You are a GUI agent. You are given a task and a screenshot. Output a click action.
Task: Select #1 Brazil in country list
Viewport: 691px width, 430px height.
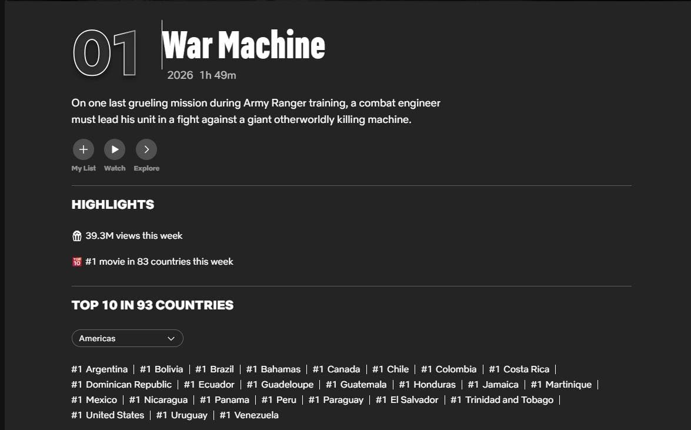(x=215, y=369)
